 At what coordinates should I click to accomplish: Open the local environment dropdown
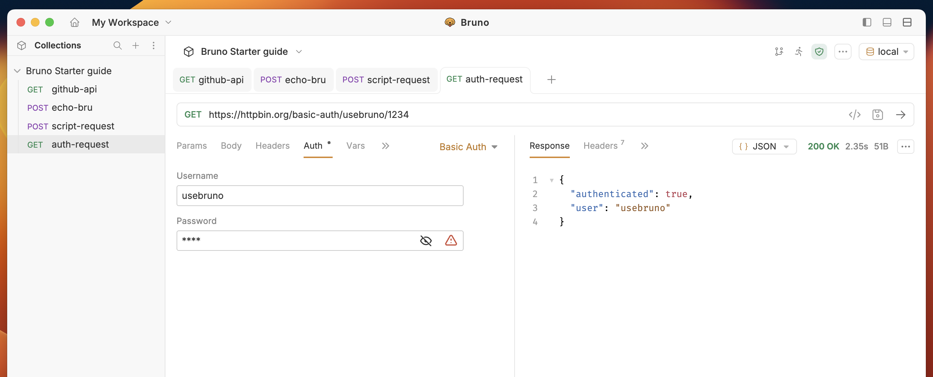886,52
